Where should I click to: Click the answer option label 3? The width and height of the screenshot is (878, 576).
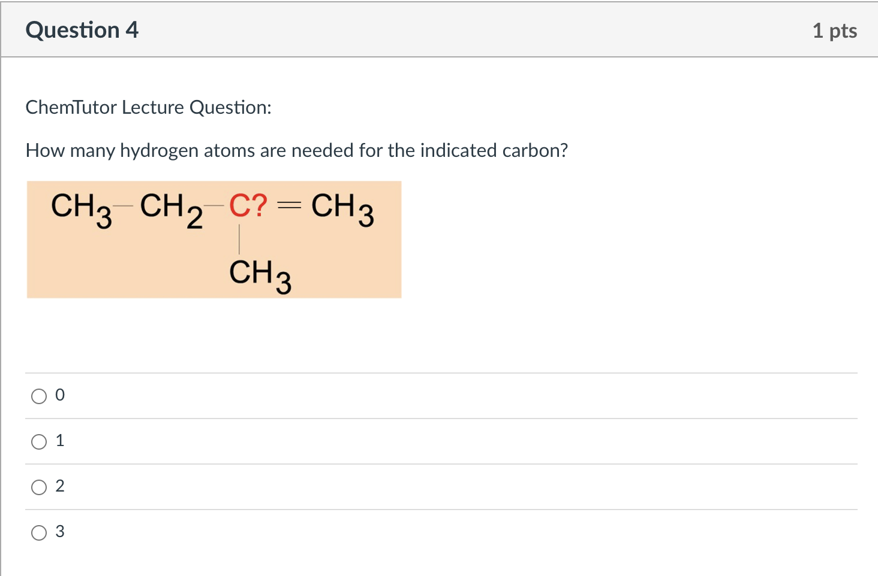60,532
